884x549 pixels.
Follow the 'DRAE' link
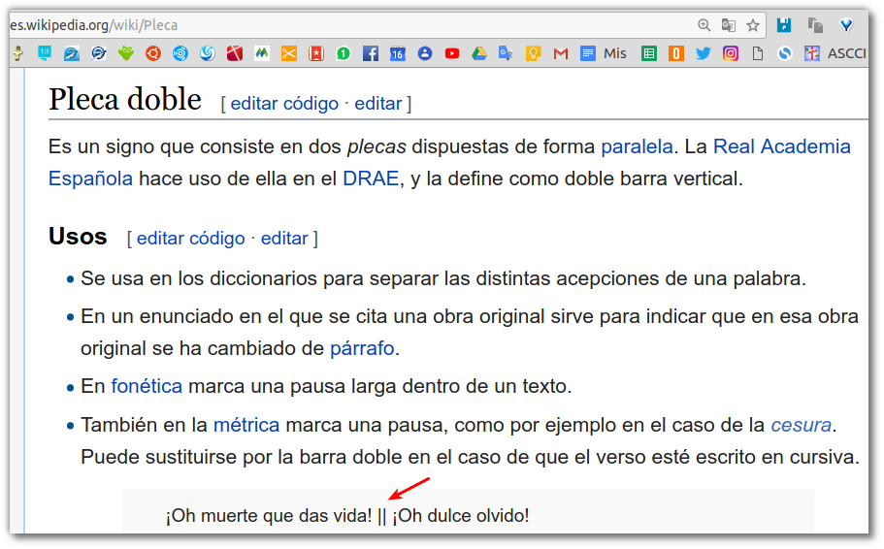[371, 178]
